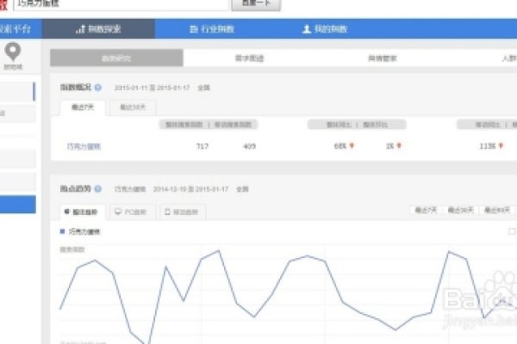Click the help icon beside 热点趋势
Viewport: 517px width, 344px height.
coord(98,188)
